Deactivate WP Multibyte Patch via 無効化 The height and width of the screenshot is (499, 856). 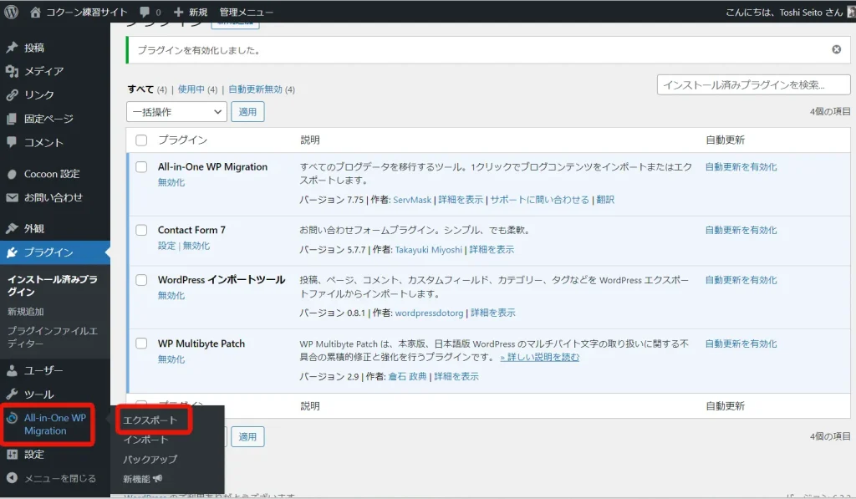point(171,359)
